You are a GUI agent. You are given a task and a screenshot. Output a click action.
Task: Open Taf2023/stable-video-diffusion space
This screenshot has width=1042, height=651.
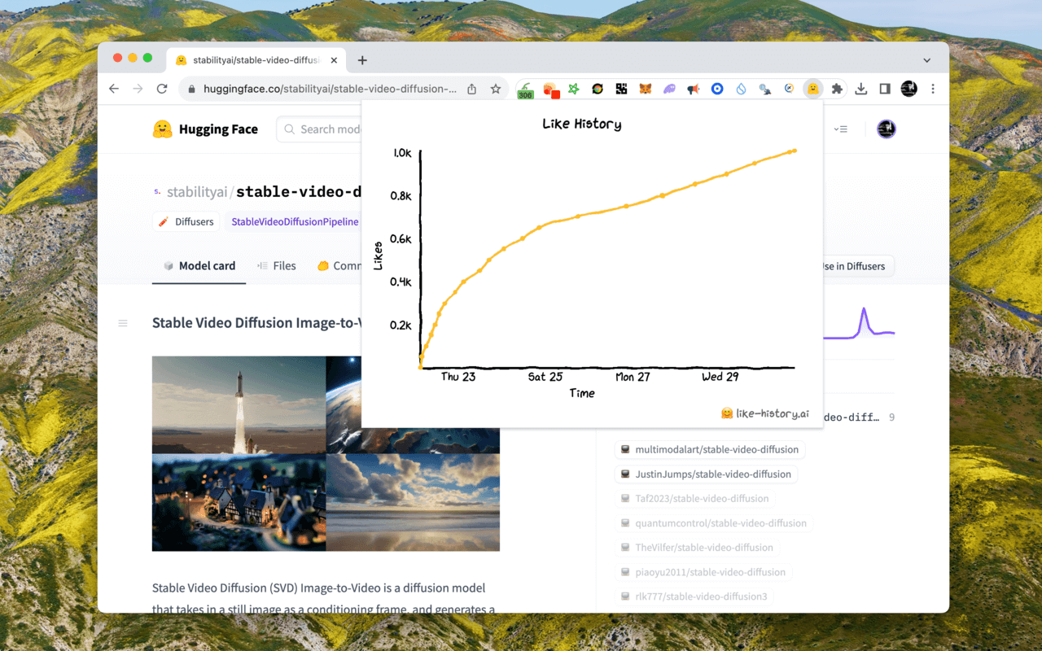tap(695, 498)
